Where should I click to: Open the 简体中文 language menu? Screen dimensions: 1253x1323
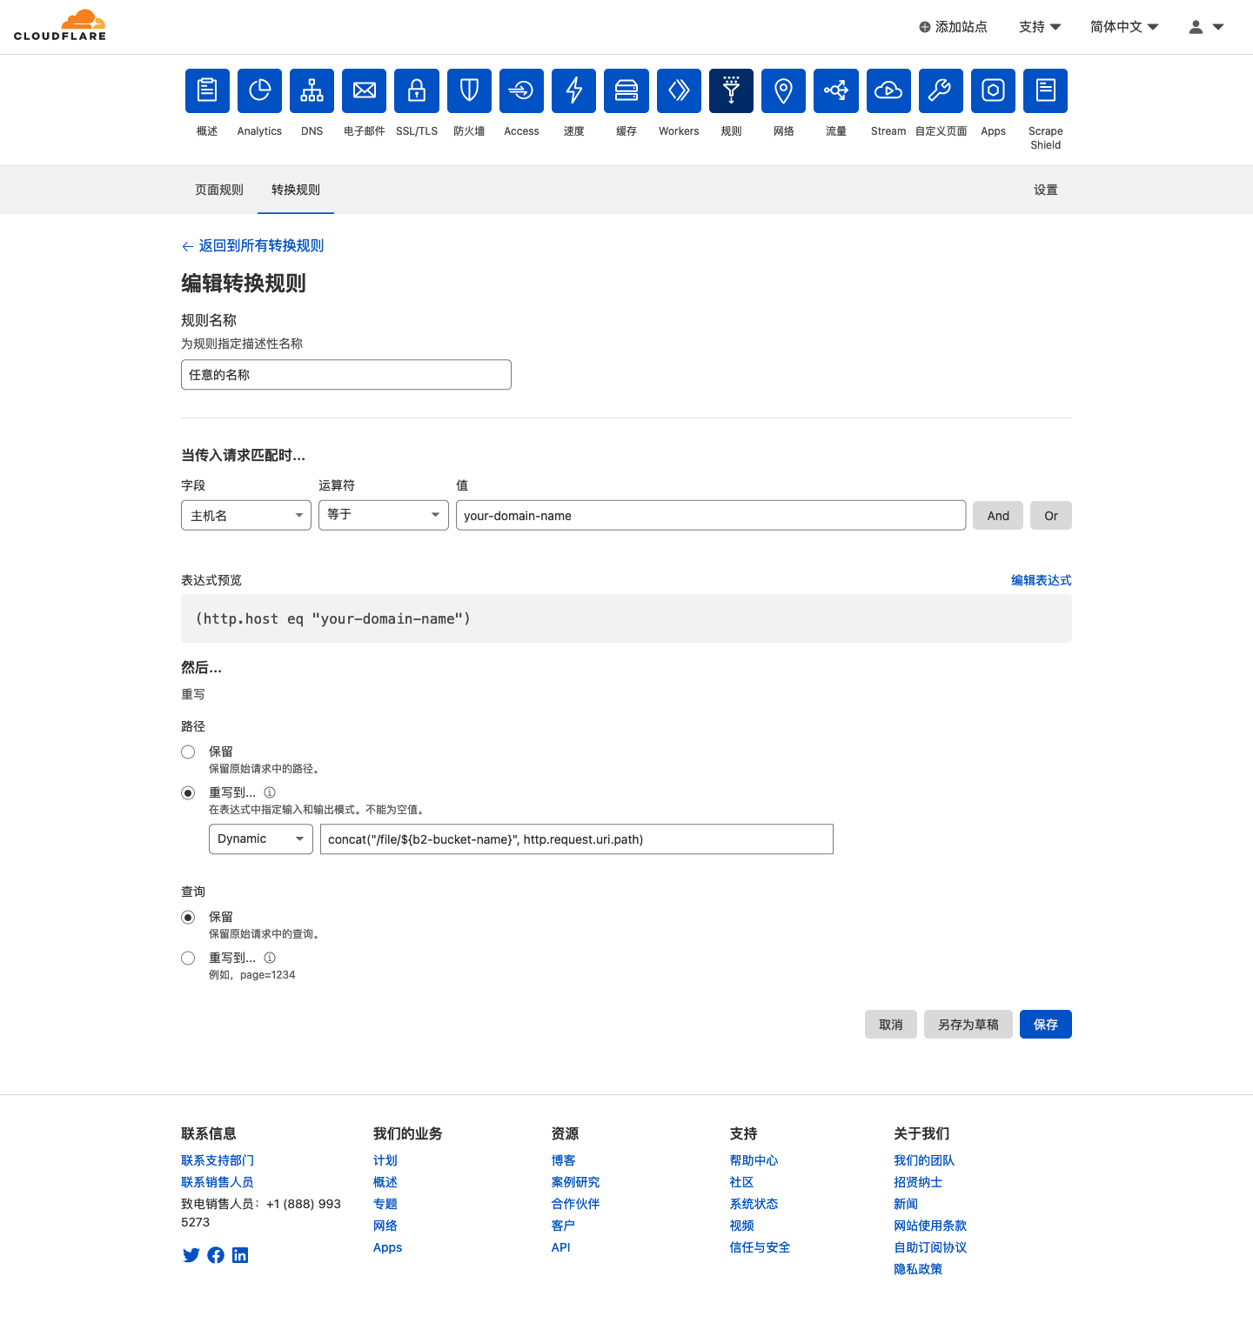[1123, 27]
